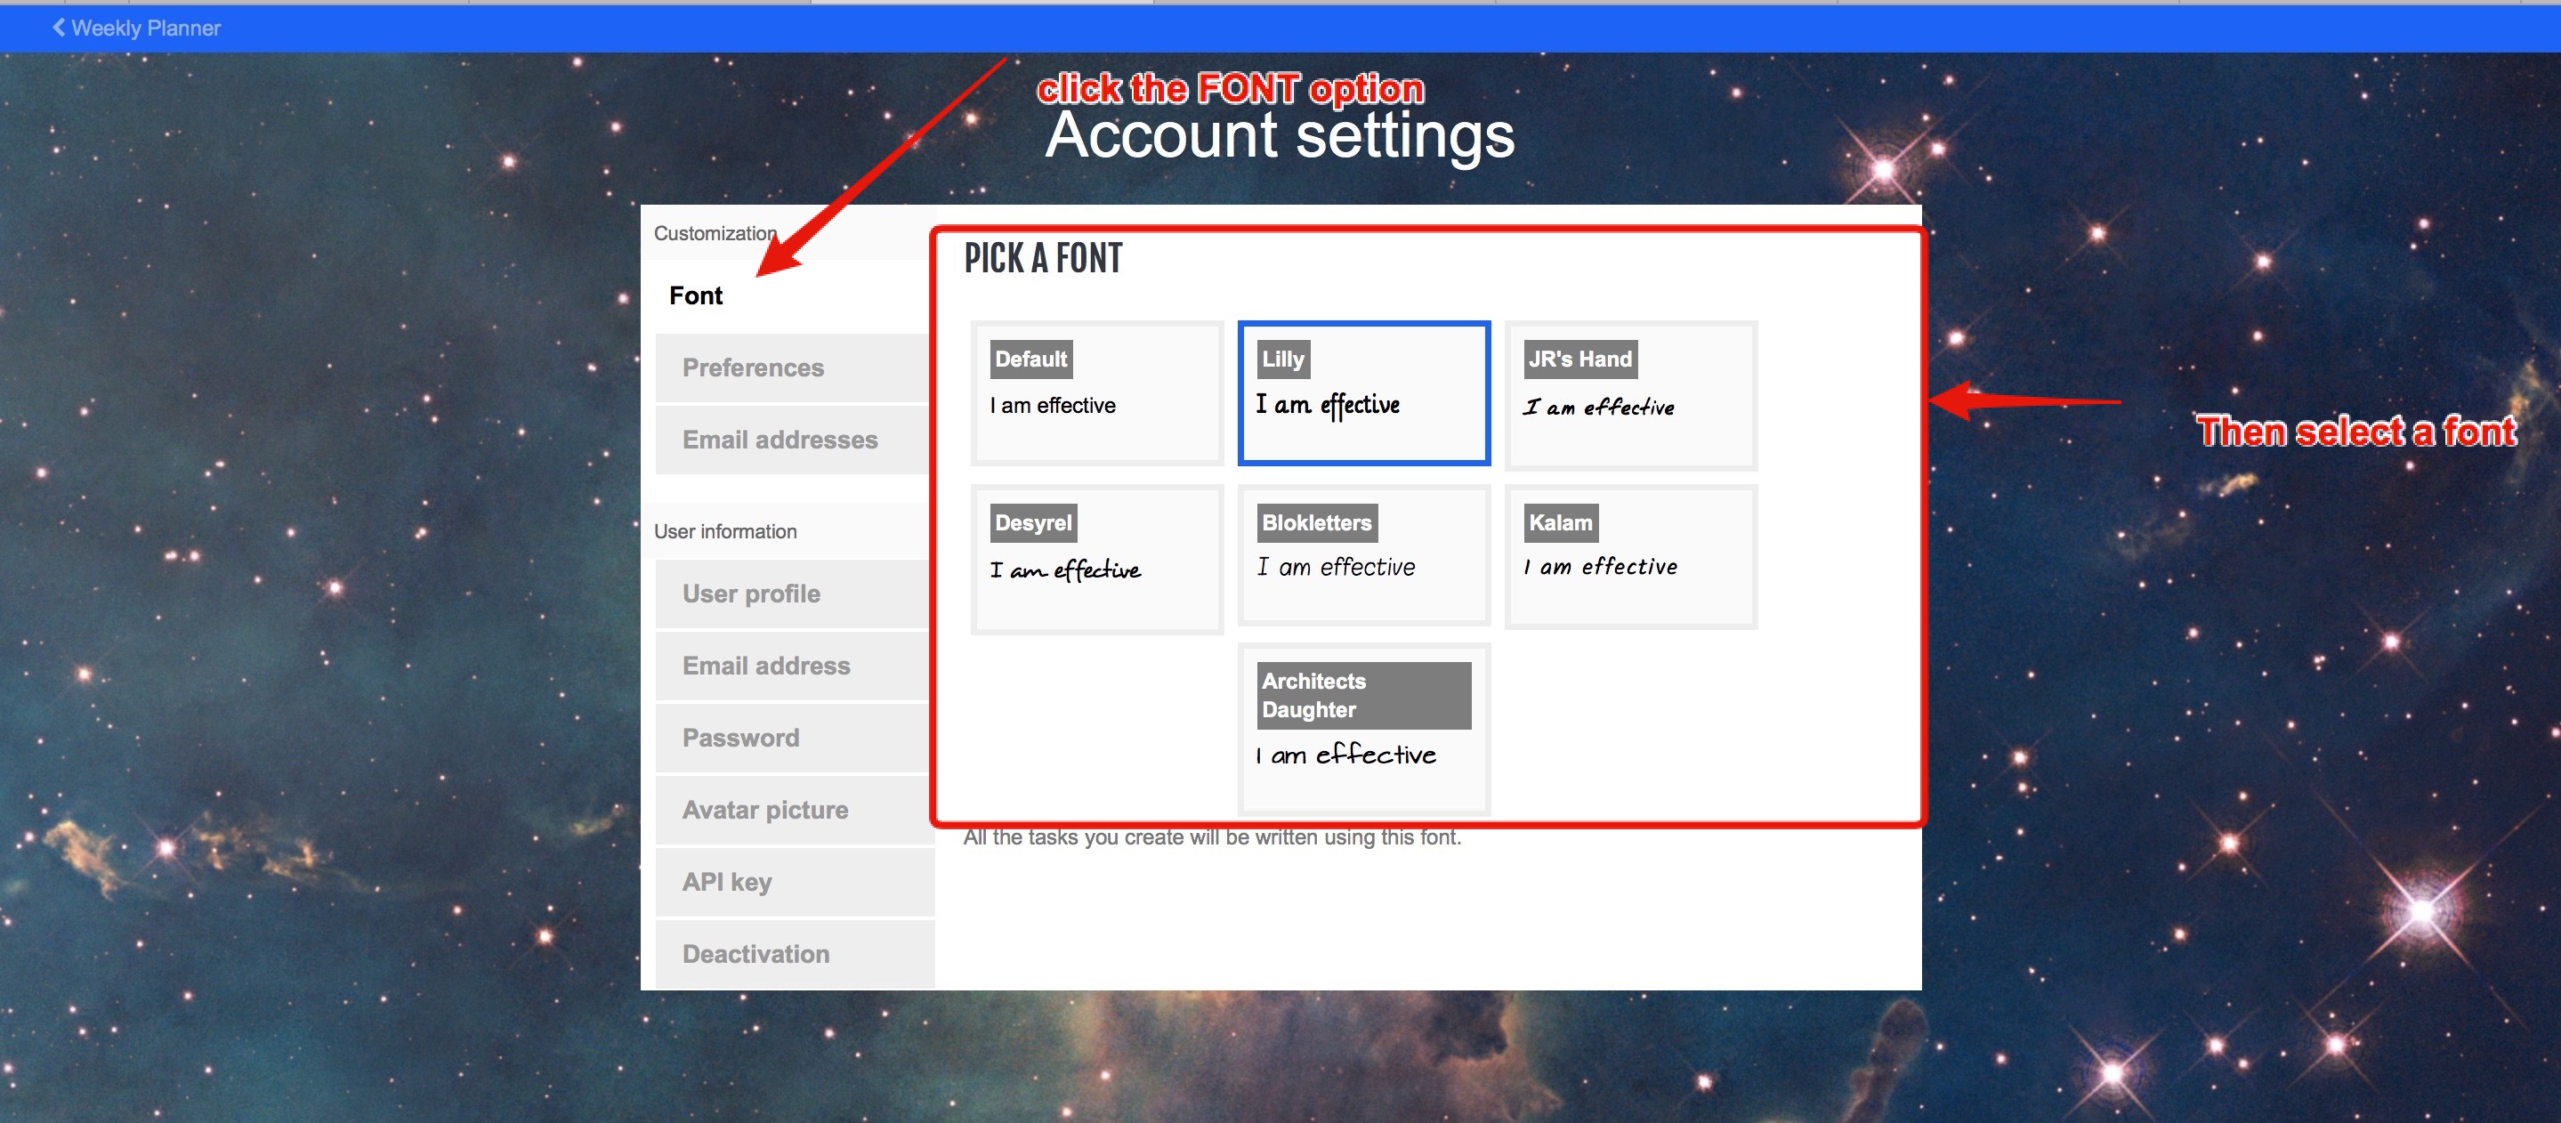Click the back chevron beside Weekly Planner
The image size is (2561, 1123).
pyautogui.click(x=59, y=28)
